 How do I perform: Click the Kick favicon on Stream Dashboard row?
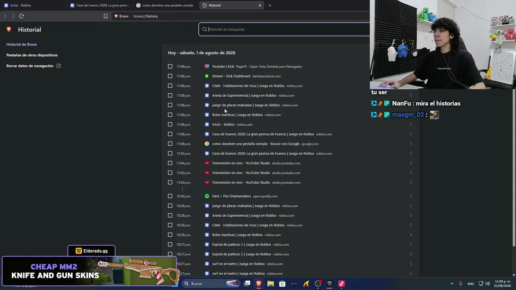[207, 76]
